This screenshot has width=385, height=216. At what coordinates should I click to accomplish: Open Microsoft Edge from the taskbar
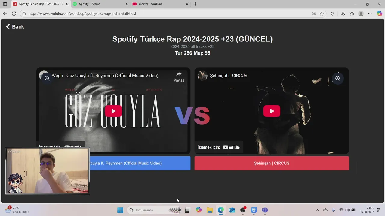221,210
